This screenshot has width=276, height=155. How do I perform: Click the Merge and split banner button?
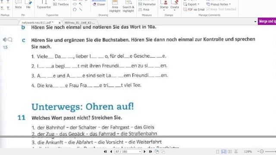pyautogui.click(x=267, y=21)
